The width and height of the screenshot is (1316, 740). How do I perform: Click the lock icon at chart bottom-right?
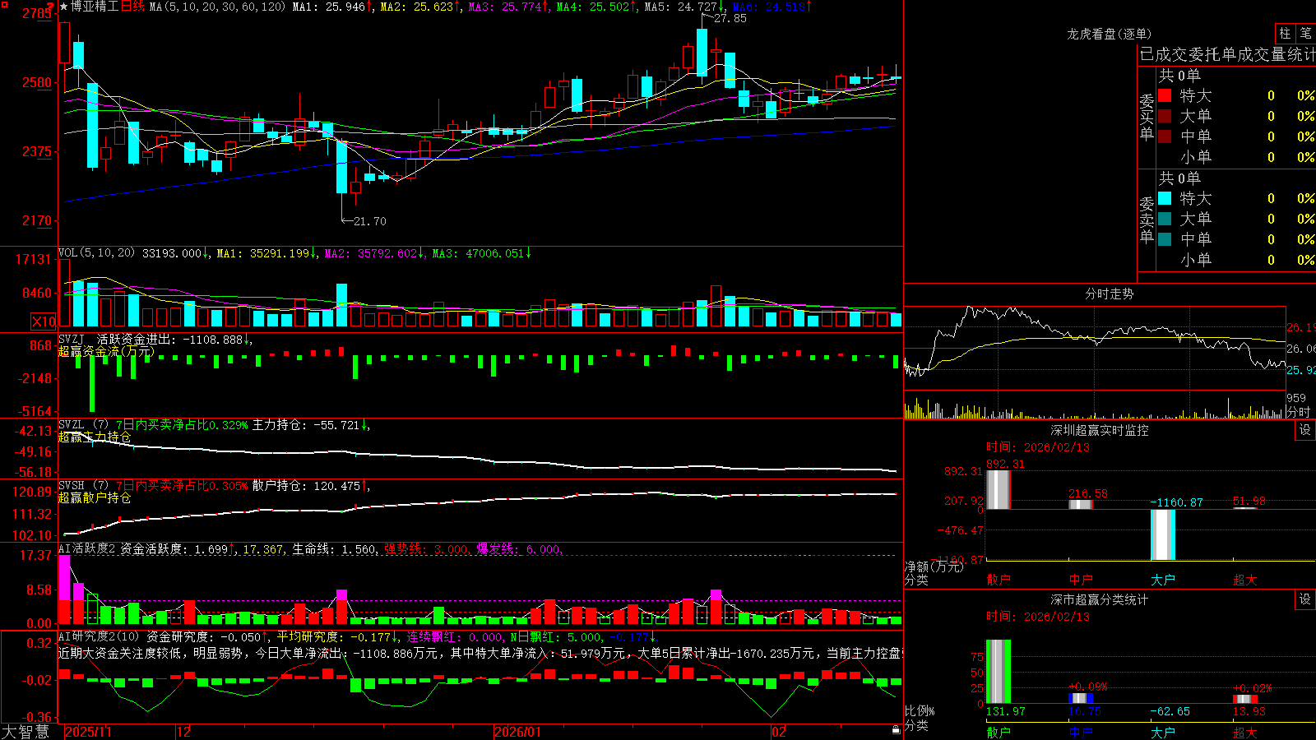pos(897,730)
